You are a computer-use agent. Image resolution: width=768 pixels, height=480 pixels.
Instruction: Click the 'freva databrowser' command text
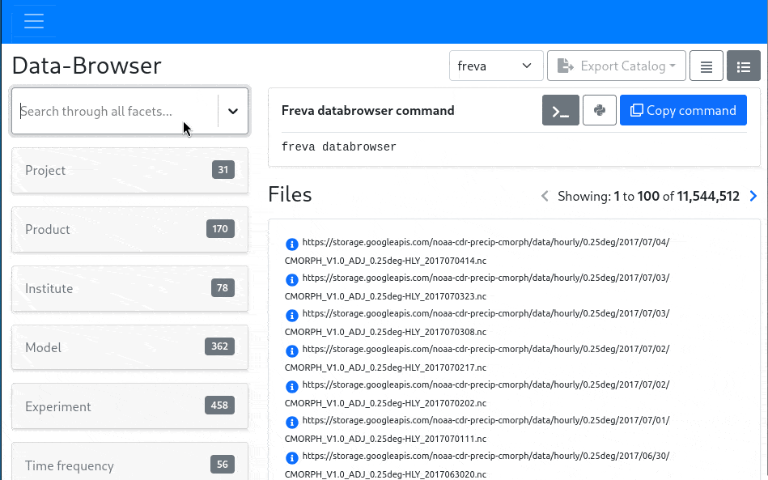(339, 147)
